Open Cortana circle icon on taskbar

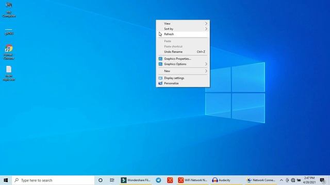point(101,180)
